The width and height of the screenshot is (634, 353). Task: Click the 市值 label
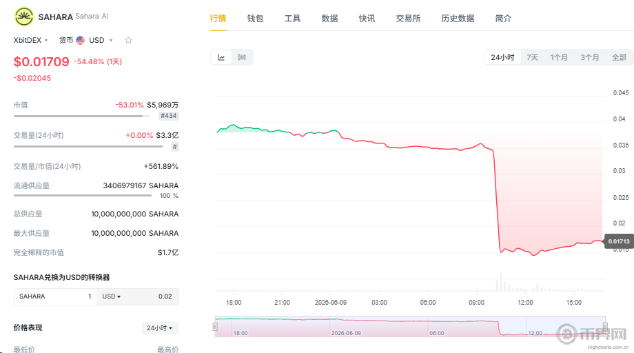[x=21, y=105]
